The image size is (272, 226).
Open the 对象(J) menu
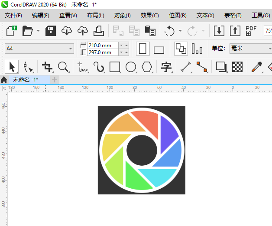click(x=122, y=16)
